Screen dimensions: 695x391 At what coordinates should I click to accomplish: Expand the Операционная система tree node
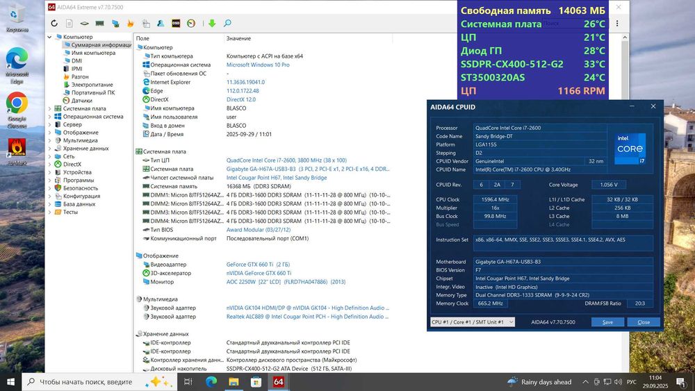click(x=49, y=117)
